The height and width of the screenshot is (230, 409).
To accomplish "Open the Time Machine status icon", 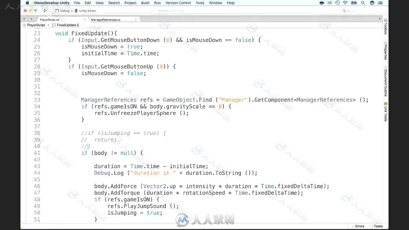I will 338,3.
